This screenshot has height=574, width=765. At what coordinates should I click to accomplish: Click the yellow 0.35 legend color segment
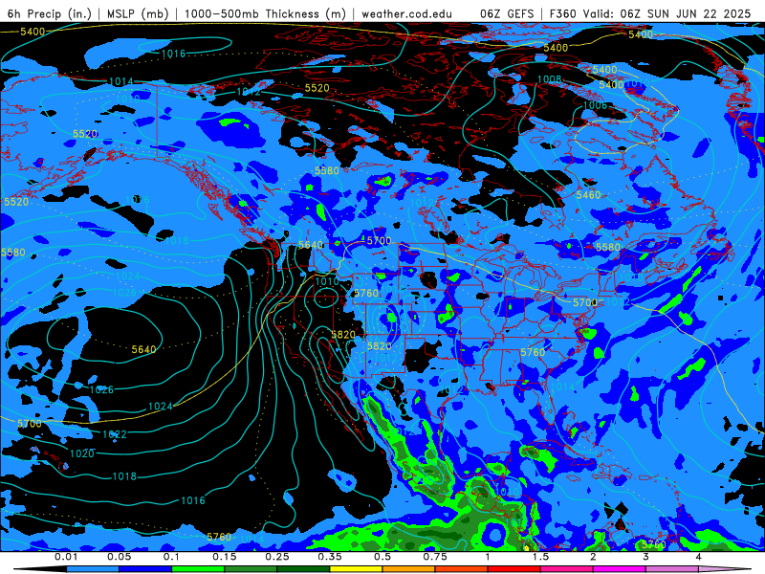pos(356,569)
